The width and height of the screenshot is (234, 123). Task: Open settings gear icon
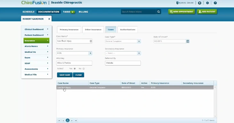point(207,3)
